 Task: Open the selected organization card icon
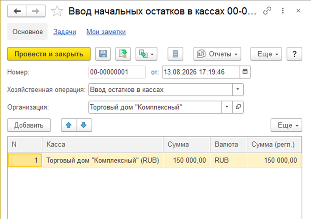(238, 107)
